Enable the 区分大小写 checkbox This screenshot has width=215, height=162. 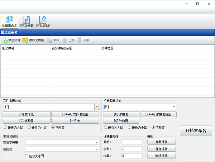pyautogui.click(x=27, y=156)
